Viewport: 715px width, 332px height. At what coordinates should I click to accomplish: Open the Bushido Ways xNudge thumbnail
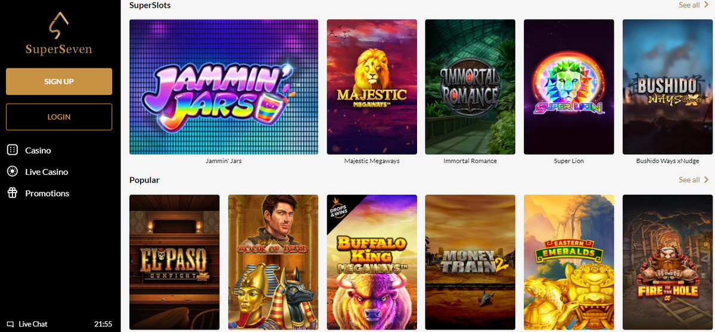click(x=667, y=87)
